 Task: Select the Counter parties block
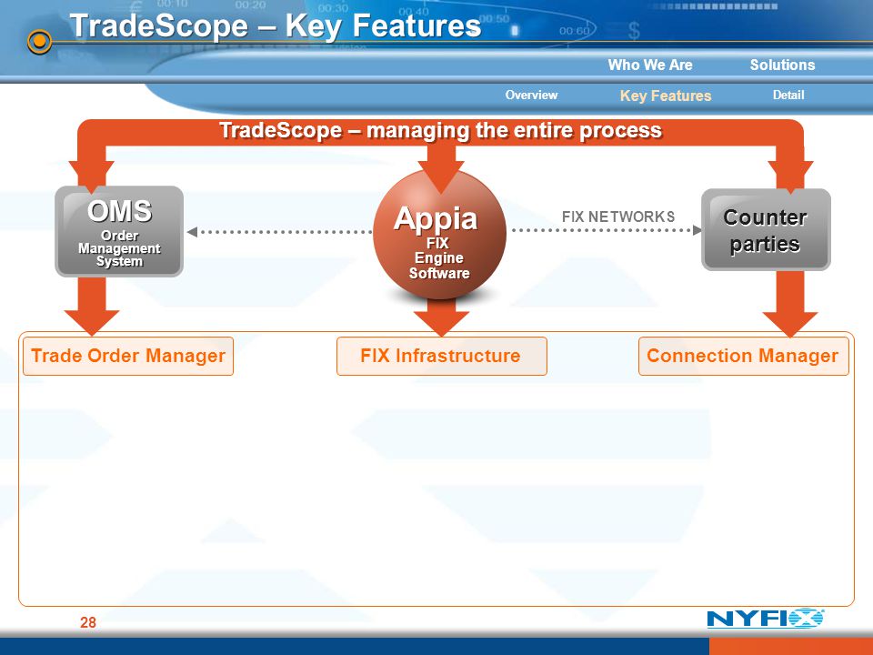(766, 230)
